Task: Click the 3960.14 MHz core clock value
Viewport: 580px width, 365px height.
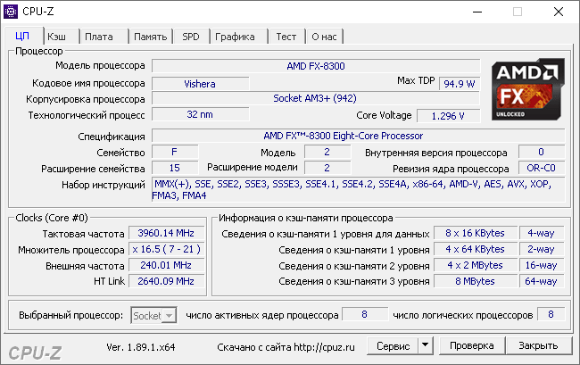Action: pos(167,233)
